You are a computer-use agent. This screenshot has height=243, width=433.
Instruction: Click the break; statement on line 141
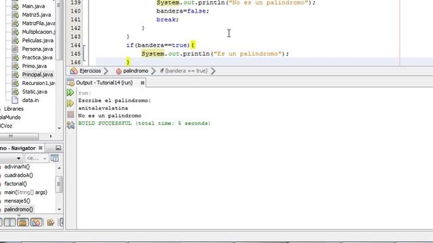[167, 20]
